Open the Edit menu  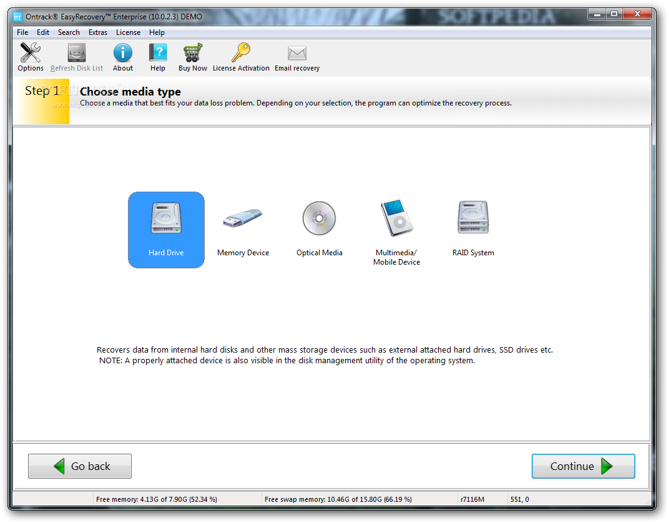pos(42,32)
